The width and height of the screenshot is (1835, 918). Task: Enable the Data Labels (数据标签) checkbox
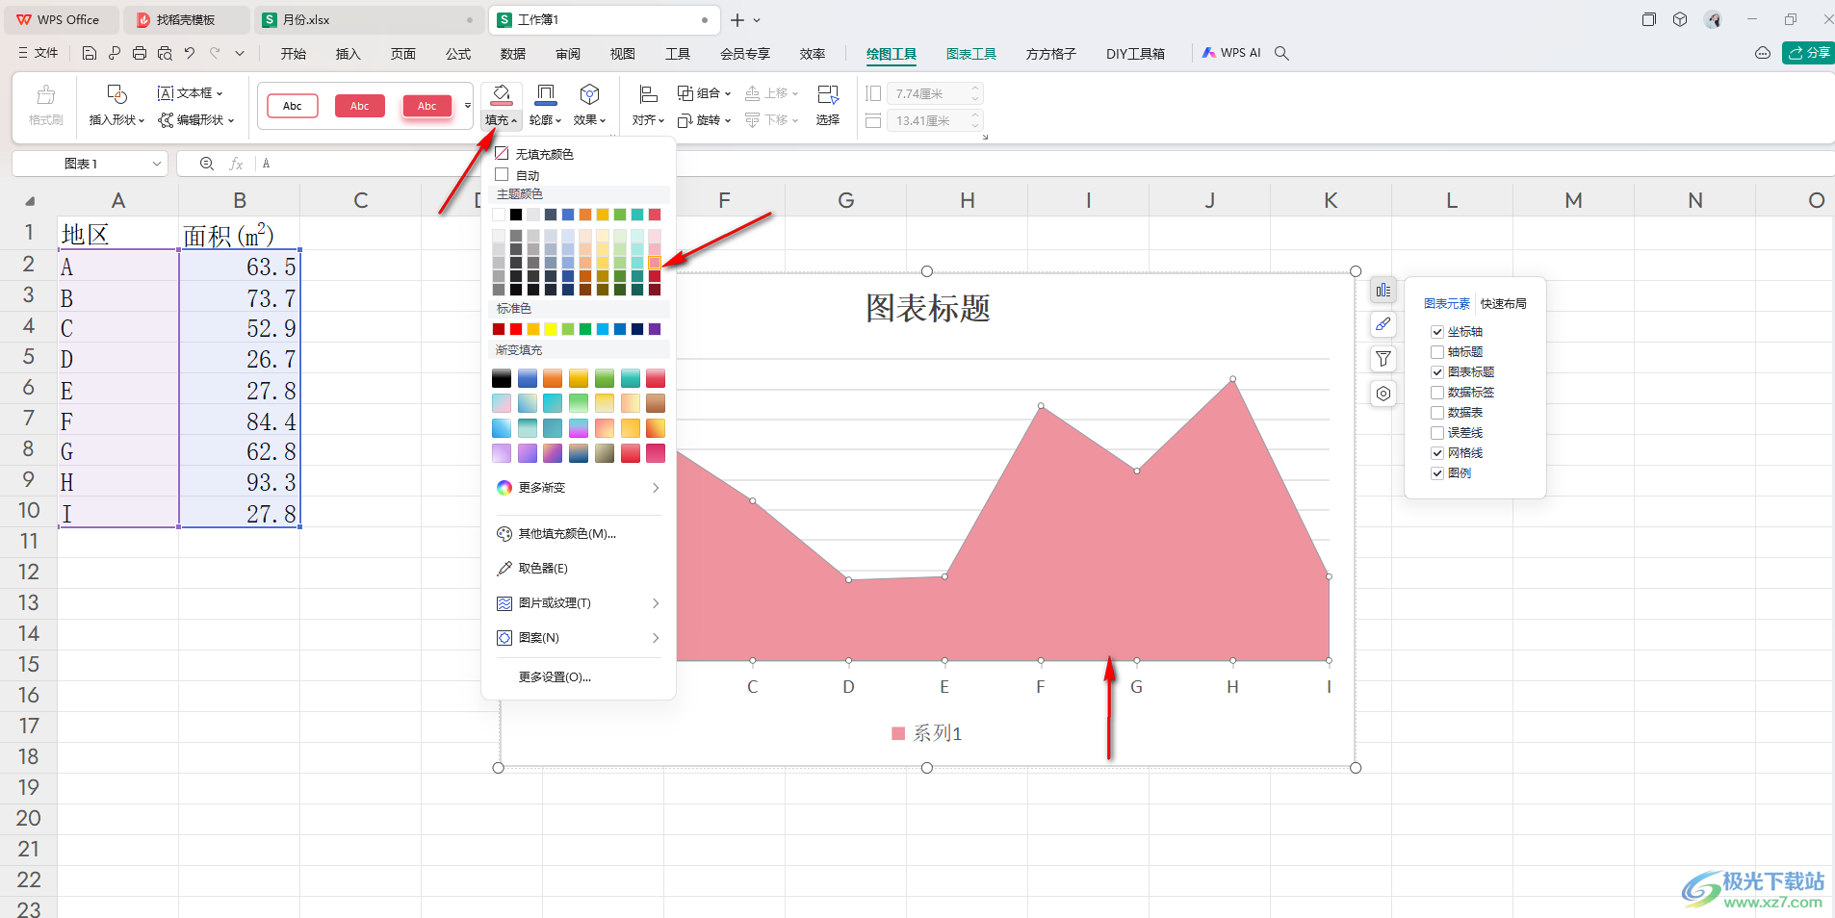tap(1437, 393)
